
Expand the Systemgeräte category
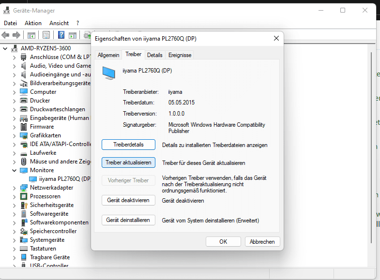(x=15, y=240)
